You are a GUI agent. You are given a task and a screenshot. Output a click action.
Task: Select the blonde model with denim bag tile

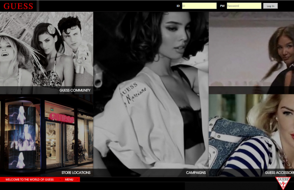pos(251,132)
